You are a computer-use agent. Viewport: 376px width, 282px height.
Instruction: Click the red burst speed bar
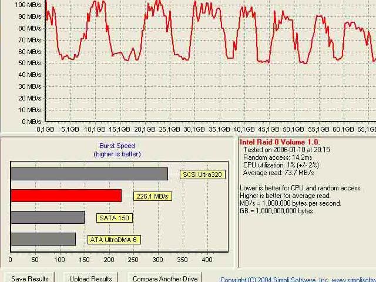pos(66,196)
